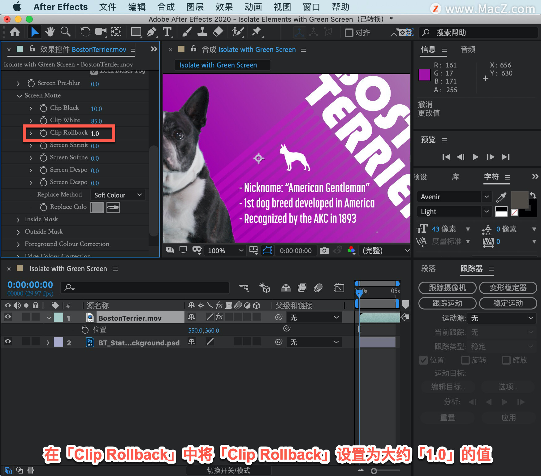Open the (完整) resolution dropdown
The width and height of the screenshot is (541, 476).
click(385, 250)
